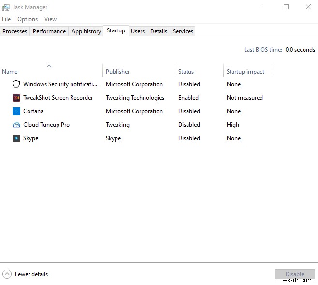Select the Skype row name
Viewport: 318px width, 285px height.
coord(31,138)
